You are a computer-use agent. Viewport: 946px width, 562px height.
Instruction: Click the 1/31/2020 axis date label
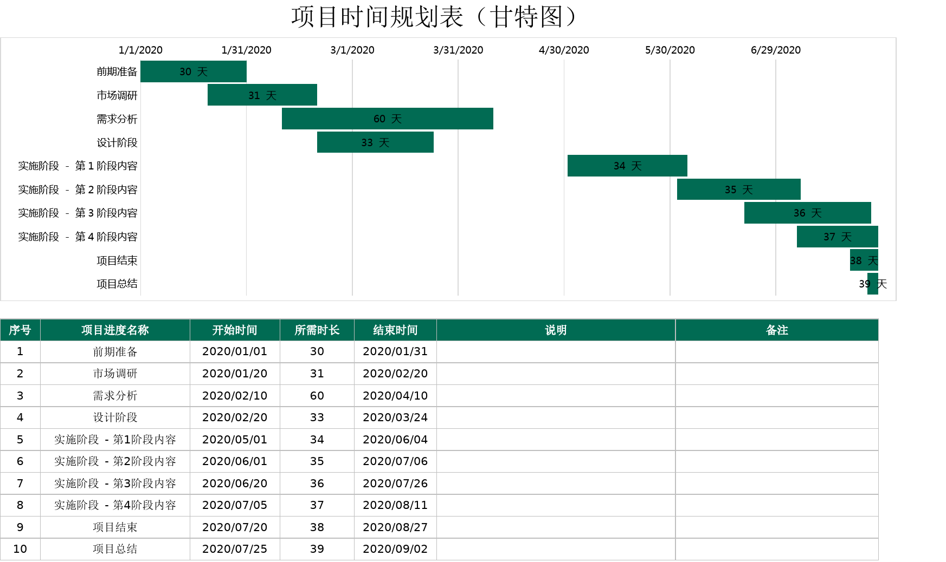click(247, 50)
